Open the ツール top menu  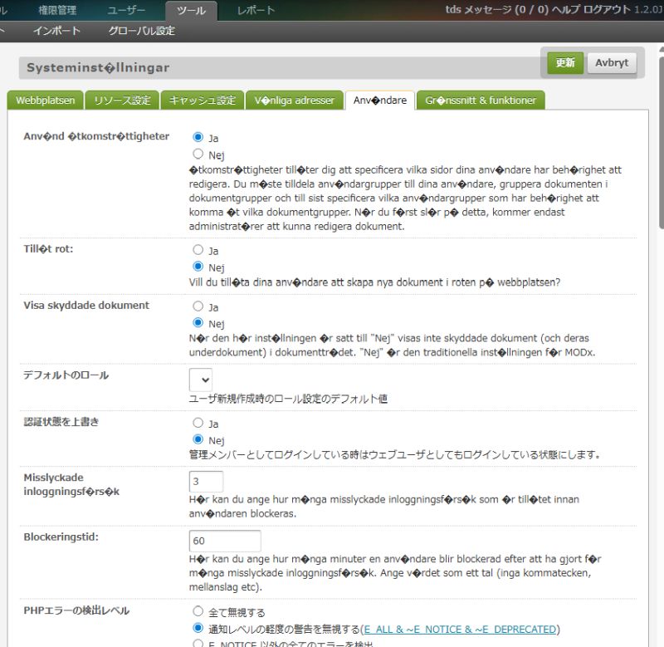[191, 11]
